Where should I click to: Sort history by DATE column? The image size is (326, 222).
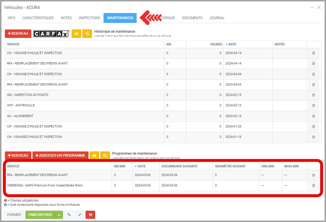(x=232, y=44)
